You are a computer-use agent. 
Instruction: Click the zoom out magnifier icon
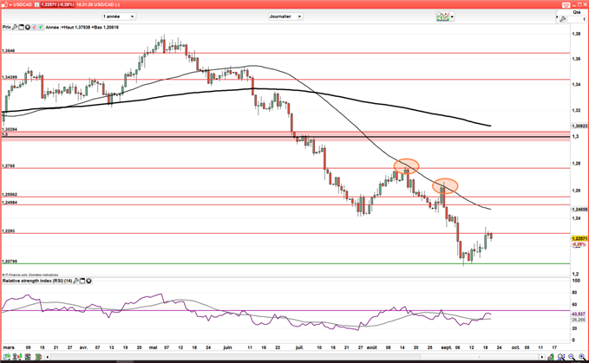572,357
